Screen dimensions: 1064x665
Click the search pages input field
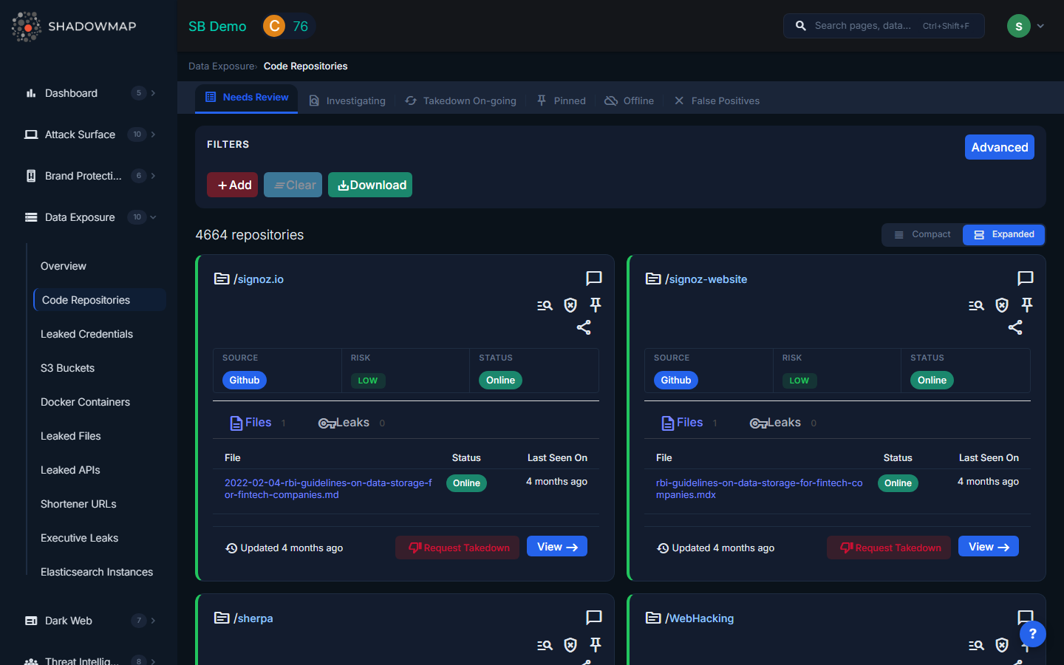click(x=884, y=25)
